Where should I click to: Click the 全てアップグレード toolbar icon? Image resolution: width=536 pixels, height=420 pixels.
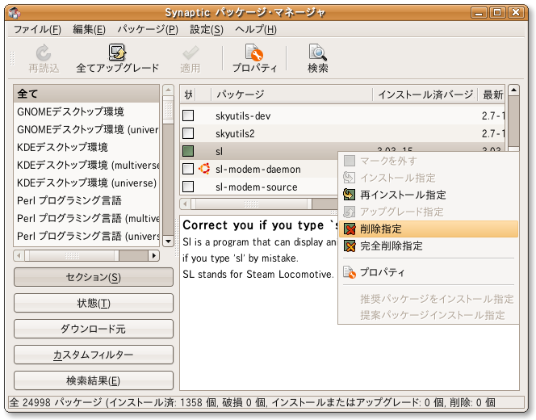pos(118,52)
